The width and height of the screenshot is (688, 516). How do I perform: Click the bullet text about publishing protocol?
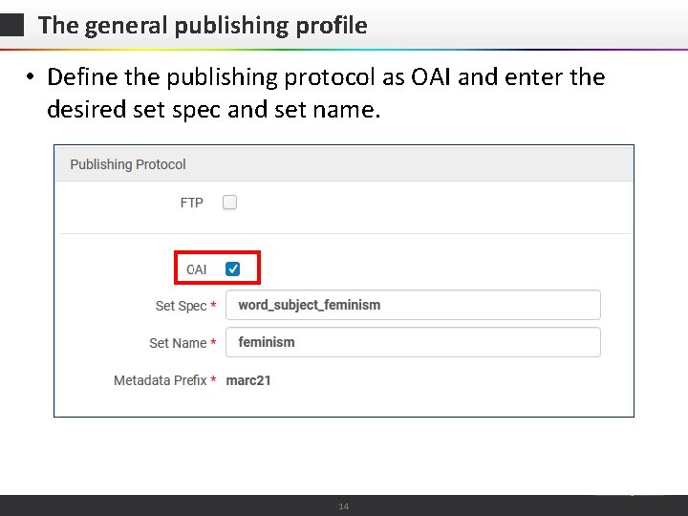click(326, 93)
